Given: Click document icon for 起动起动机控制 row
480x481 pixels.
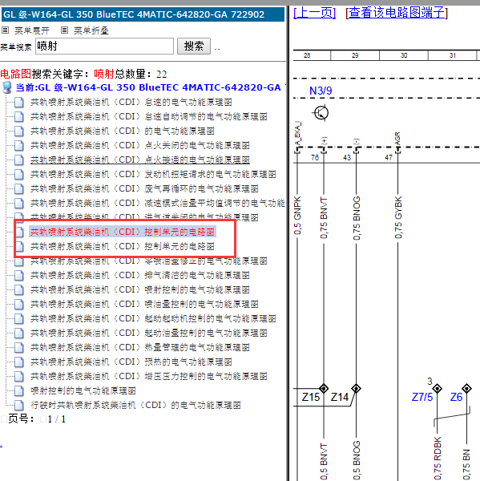Looking at the screenshot, I should (x=19, y=318).
